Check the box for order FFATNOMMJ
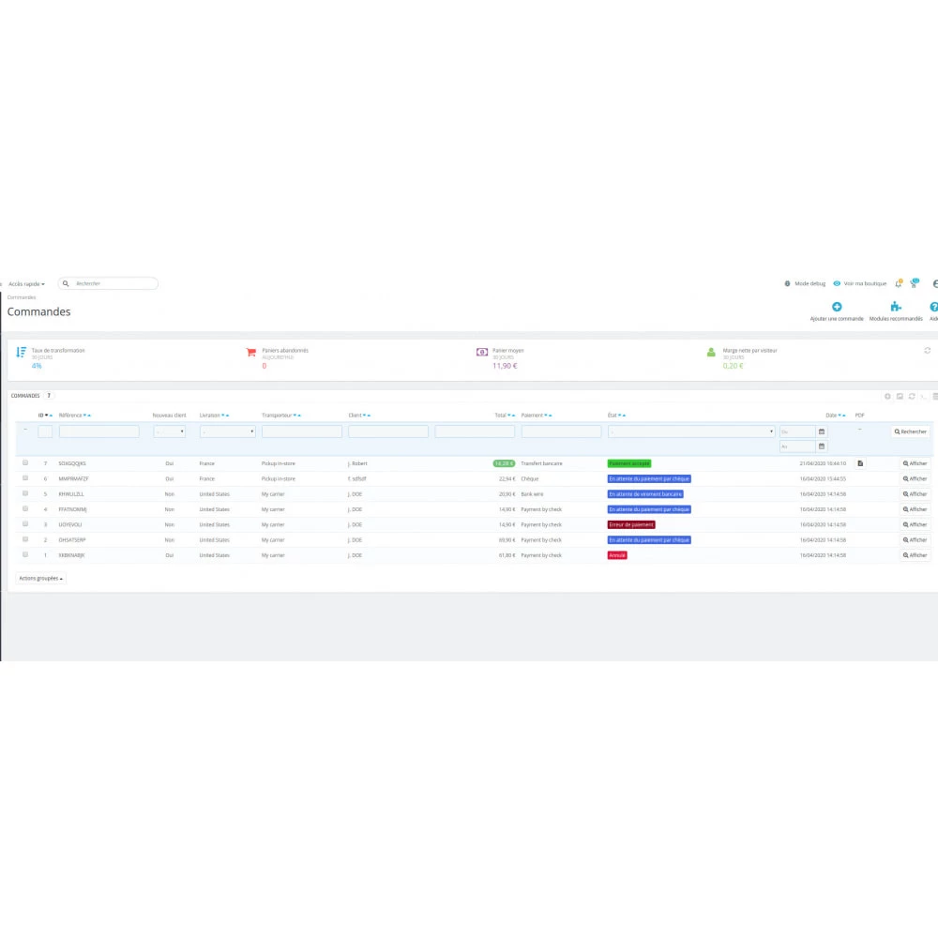Screen dimensions: 938x938 tap(25, 508)
